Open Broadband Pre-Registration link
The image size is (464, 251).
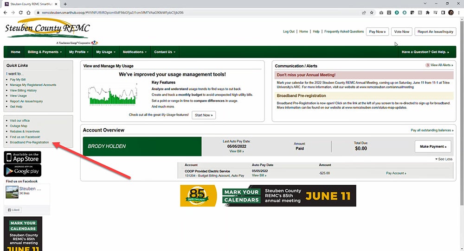(29, 142)
